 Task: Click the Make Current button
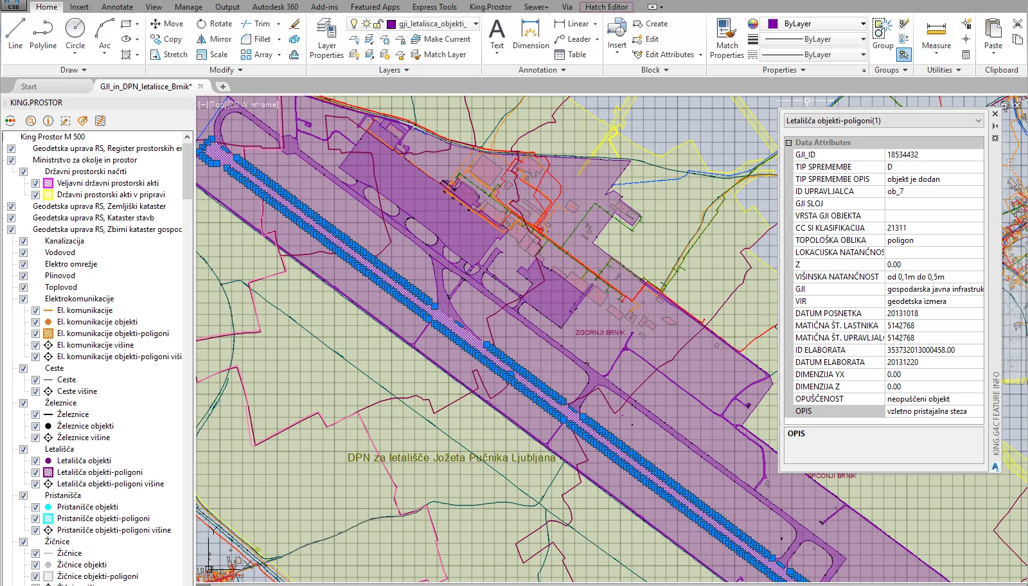coord(441,39)
